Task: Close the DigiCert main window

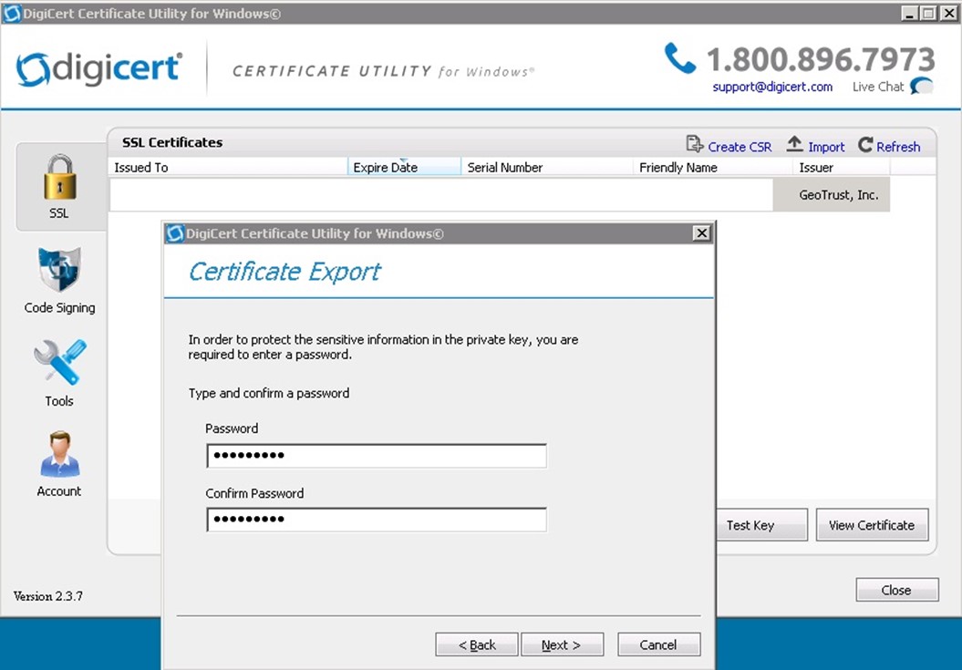Action: click(x=948, y=13)
